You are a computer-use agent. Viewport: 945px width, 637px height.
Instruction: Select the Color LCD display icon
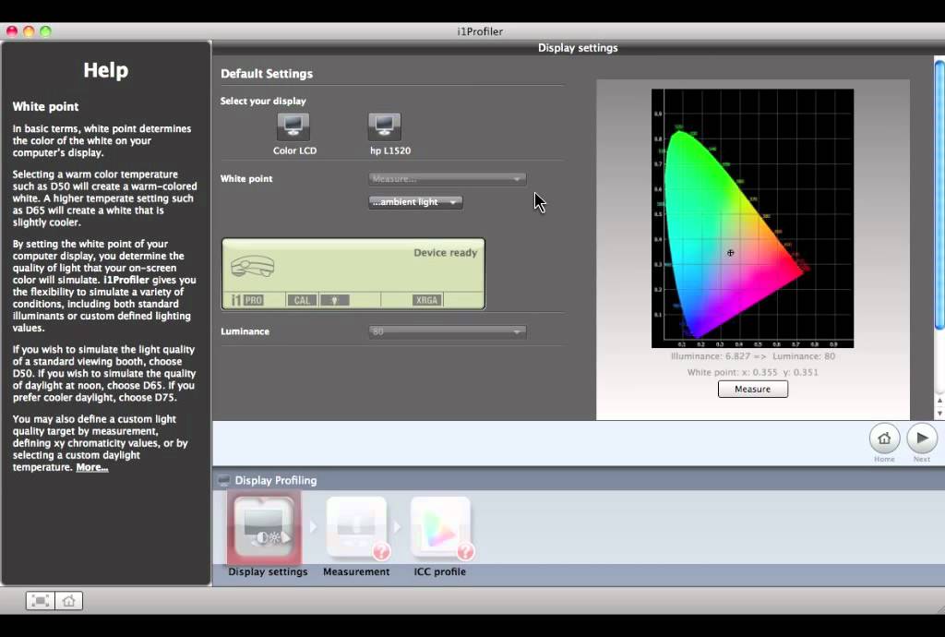[293, 126]
